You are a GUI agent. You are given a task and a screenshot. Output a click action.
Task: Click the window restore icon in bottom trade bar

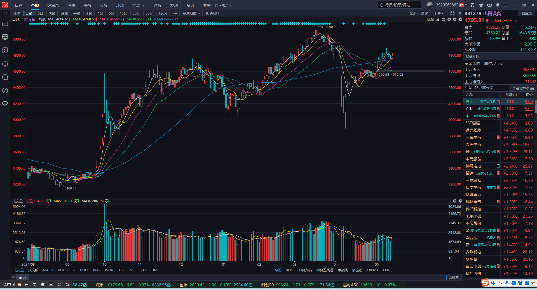tap(67, 284)
